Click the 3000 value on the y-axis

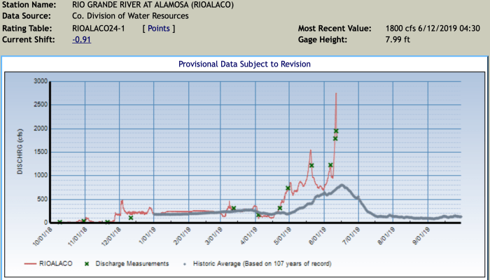click(x=41, y=82)
